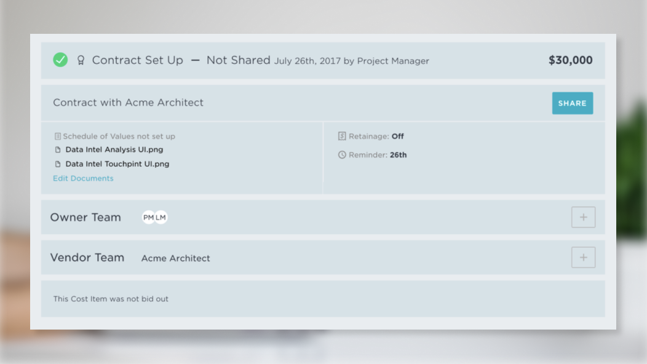
Task: Click the Data Intel Analysis UI.png file icon
Action: (58, 149)
